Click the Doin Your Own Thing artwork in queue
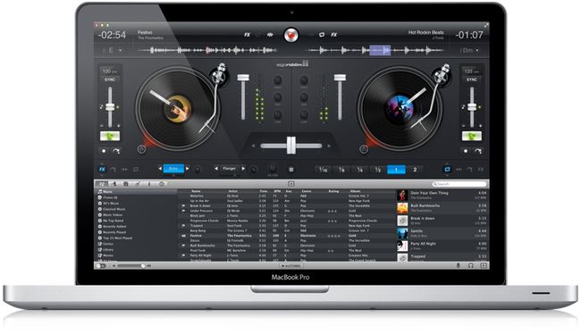581x334 pixels. (402, 196)
